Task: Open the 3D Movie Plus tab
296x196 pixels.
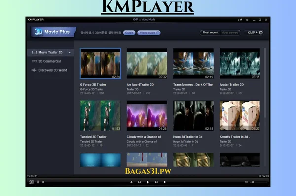Action: click(53, 32)
